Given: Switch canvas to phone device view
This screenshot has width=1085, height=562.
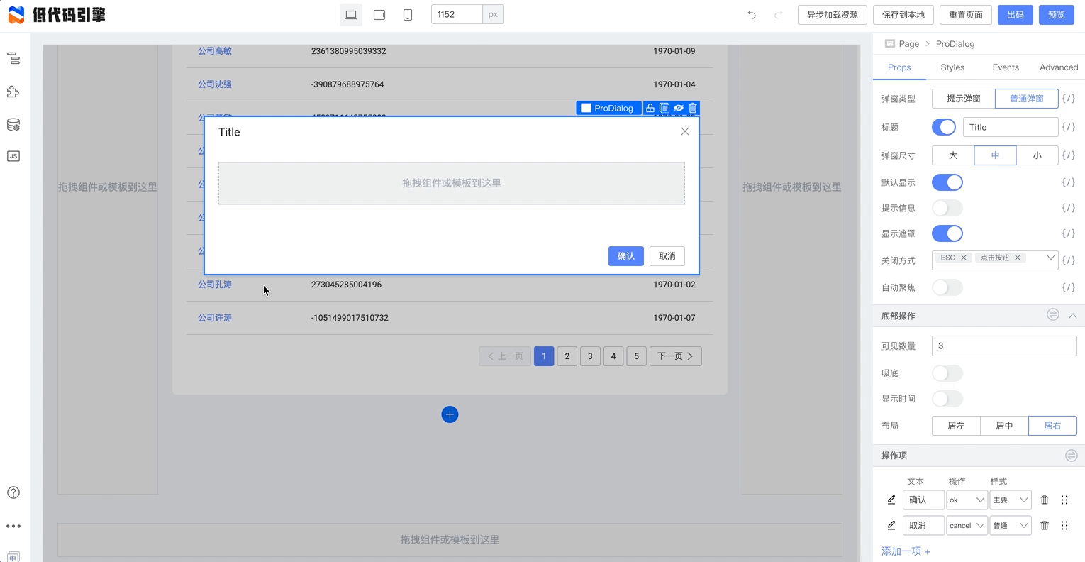Looking at the screenshot, I should point(408,15).
